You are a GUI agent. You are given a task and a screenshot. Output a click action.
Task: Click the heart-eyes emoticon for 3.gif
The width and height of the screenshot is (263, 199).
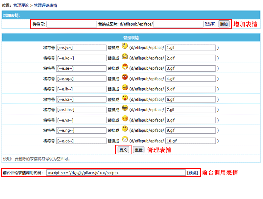point(125,67)
